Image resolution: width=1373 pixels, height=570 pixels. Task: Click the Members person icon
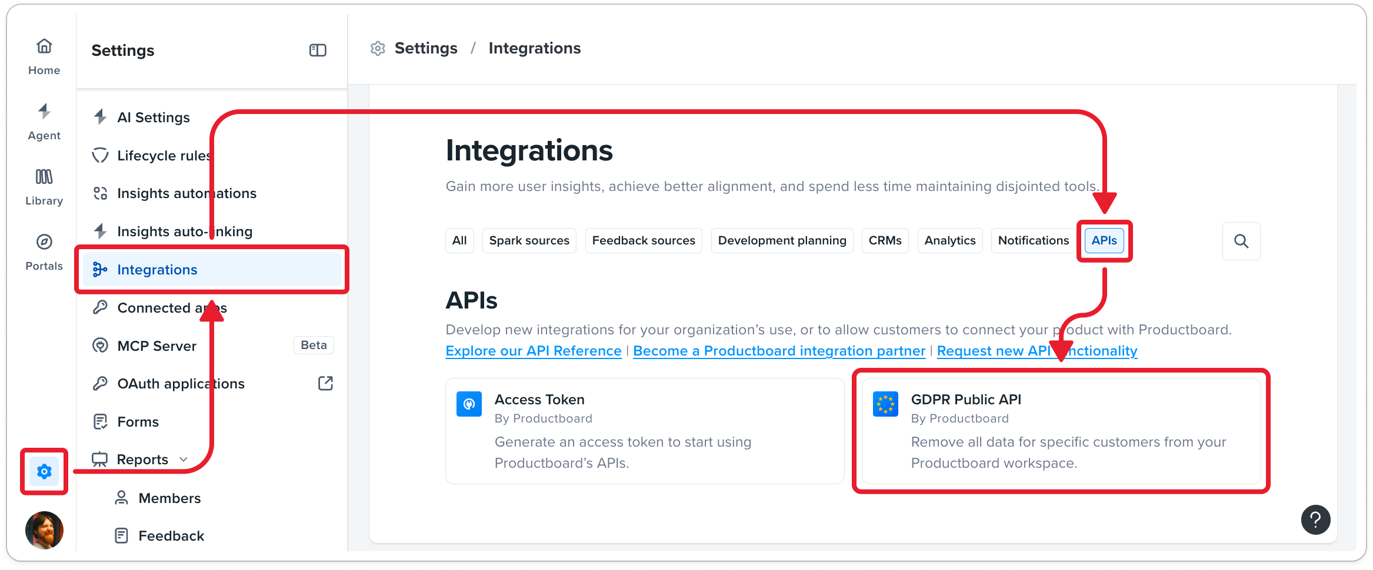pyautogui.click(x=122, y=498)
